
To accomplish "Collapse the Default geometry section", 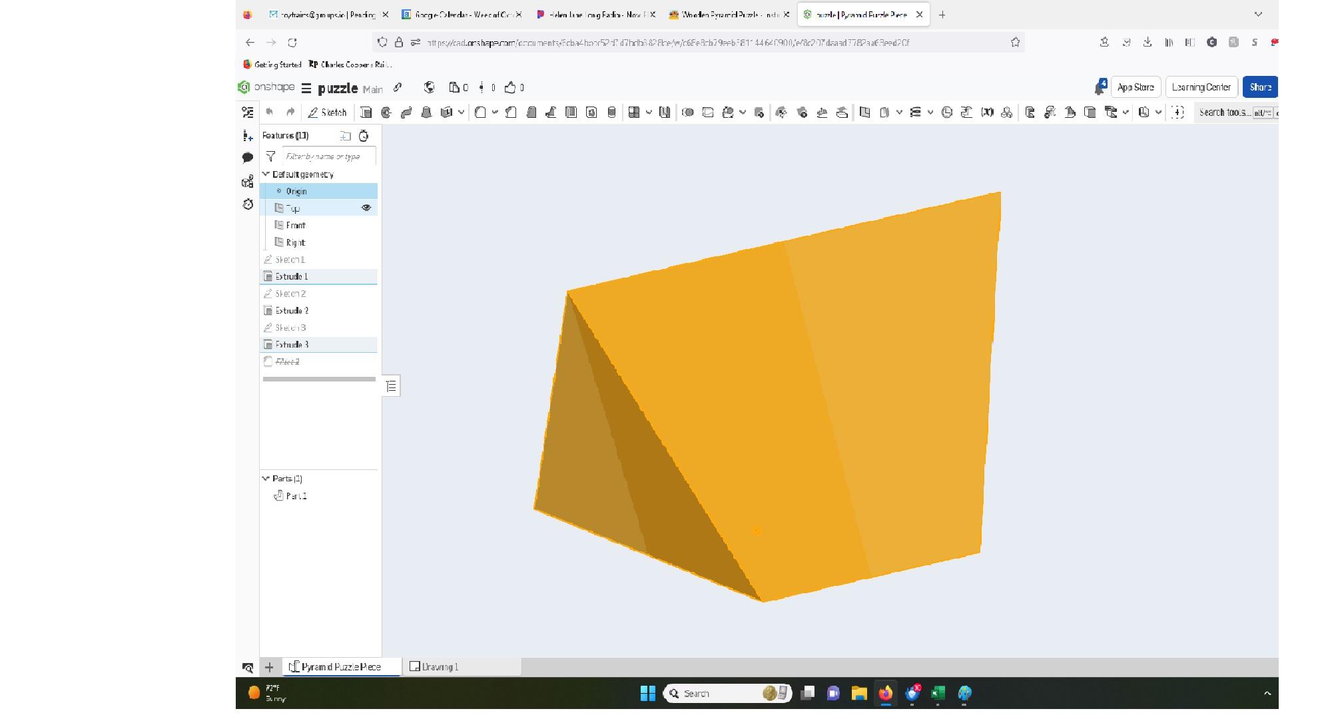I will 265,174.
